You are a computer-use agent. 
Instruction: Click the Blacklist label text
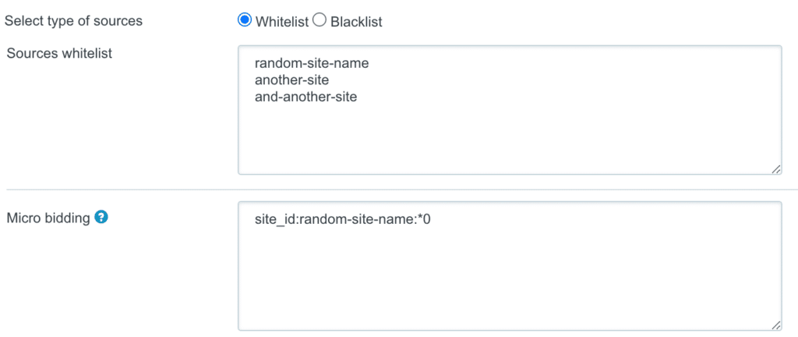[356, 22]
